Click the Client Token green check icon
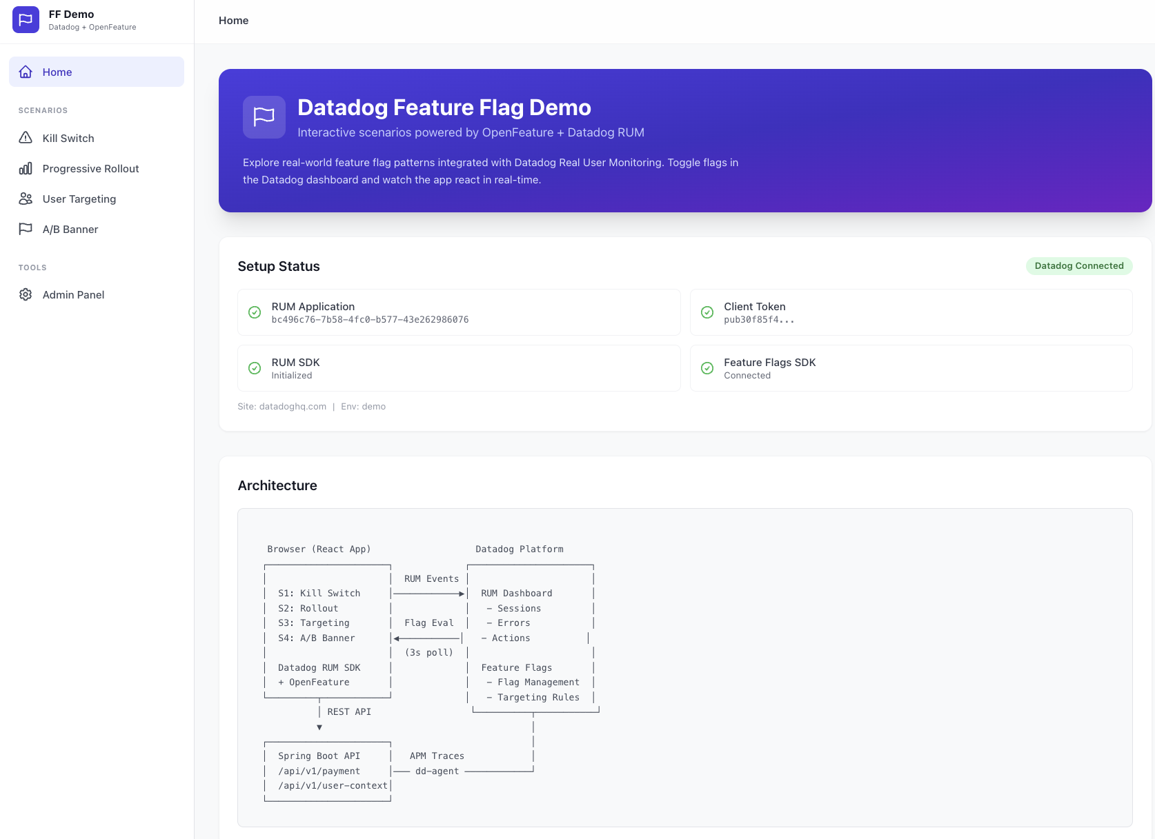This screenshot has height=839, width=1155. pos(707,312)
